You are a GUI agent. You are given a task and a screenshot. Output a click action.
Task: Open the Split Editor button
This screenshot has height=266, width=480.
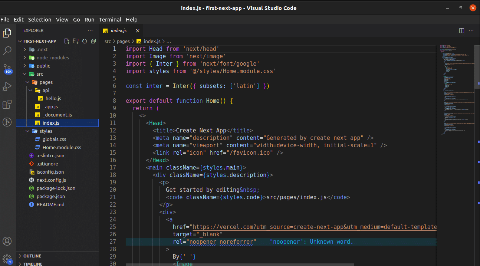[x=461, y=30]
